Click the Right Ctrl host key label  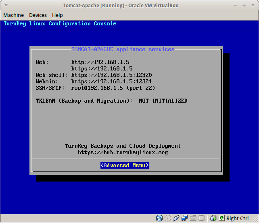[237, 218]
